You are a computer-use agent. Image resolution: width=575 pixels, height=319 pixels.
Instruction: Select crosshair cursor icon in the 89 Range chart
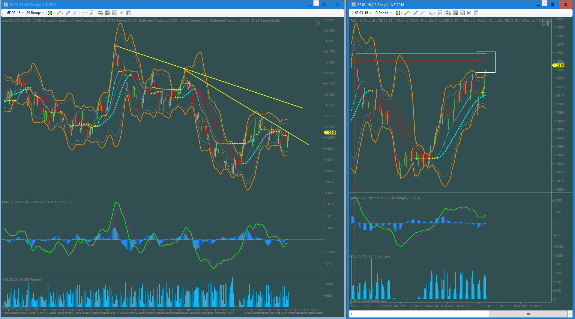pyautogui.click(x=83, y=13)
